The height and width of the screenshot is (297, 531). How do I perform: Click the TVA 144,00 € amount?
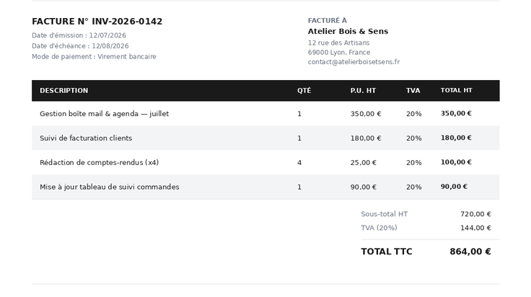click(x=475, y=228)
